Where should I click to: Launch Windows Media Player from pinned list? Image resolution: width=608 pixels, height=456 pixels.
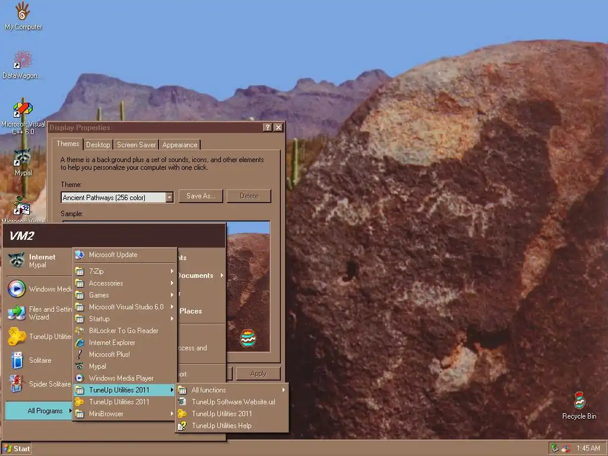(39, 289)
